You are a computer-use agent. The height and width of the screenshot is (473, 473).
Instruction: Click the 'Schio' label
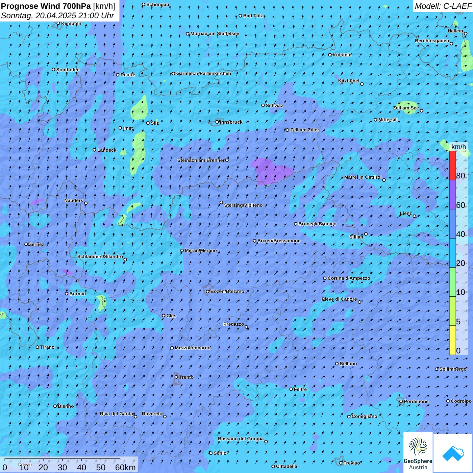click(x=220, y=453)
